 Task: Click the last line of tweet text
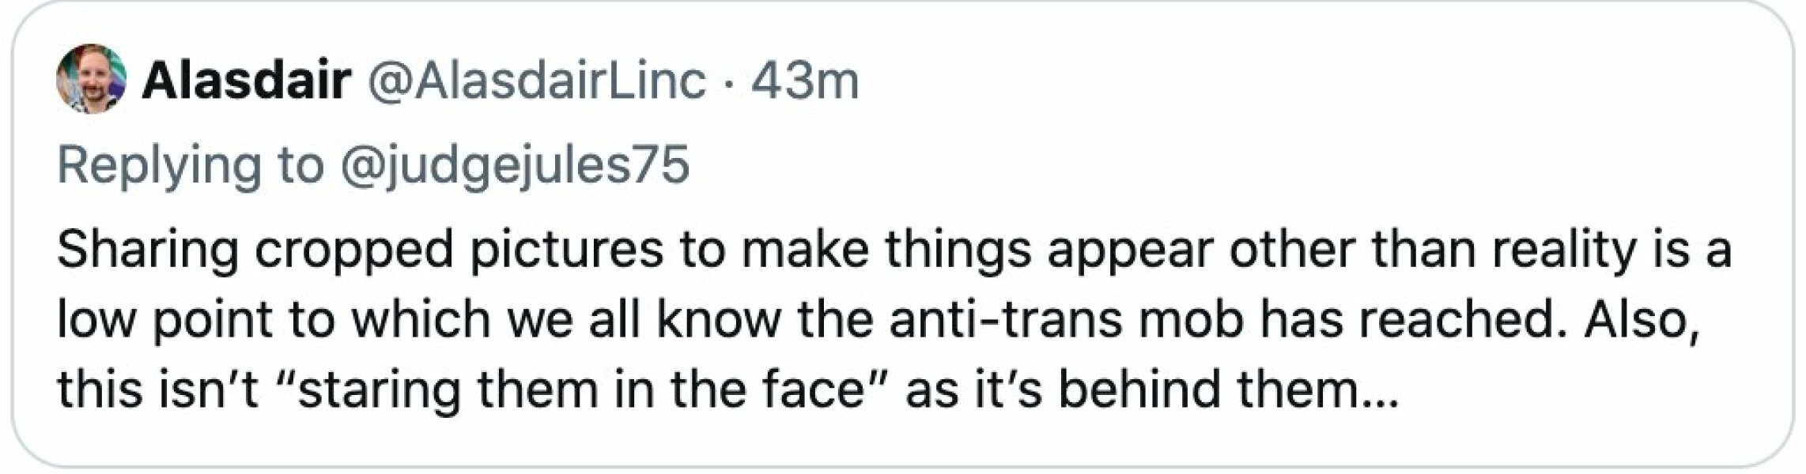point(727,389)
